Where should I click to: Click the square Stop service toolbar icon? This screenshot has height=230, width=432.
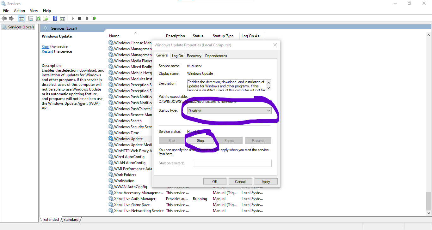click(x=79, y=18)
